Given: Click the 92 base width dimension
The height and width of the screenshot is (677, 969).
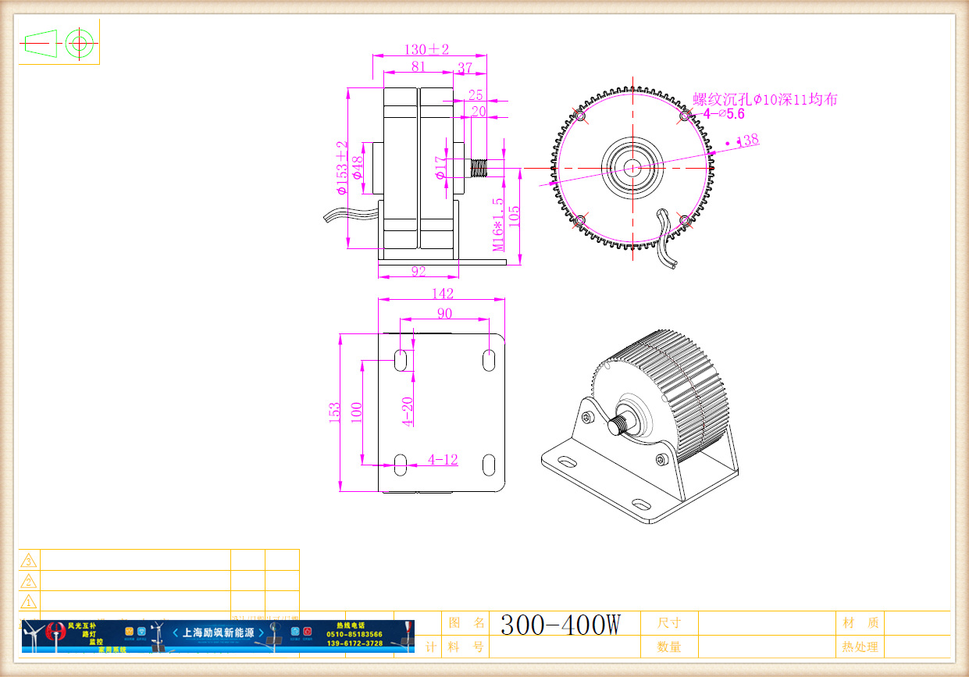Looking at the screenshot, I should coord(418,272).
